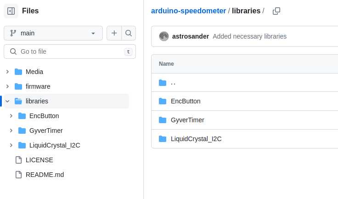Collapse the libraries folder chevron
Screen dimensions: 338x199
(7, 101)
